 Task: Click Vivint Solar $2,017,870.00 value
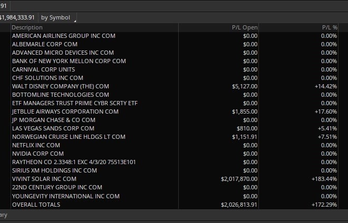tap(239, 179)
